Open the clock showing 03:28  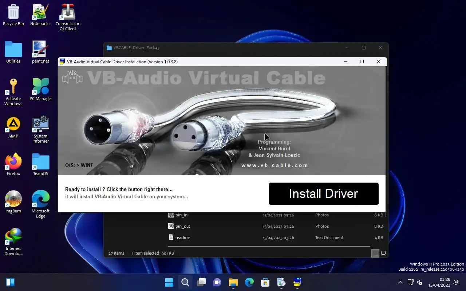[x=439, y=282]
